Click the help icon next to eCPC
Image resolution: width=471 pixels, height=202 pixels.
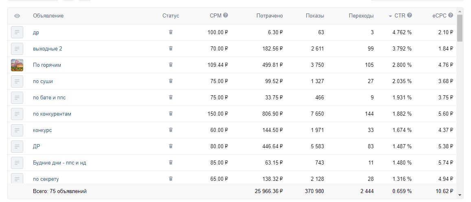point(451,15)
